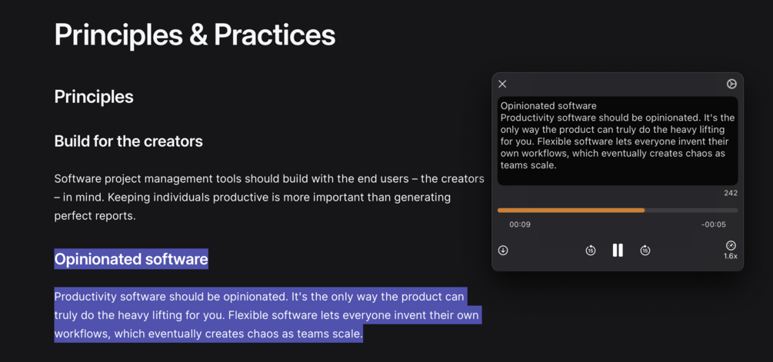Click the Principles section heading

(94, 97)
